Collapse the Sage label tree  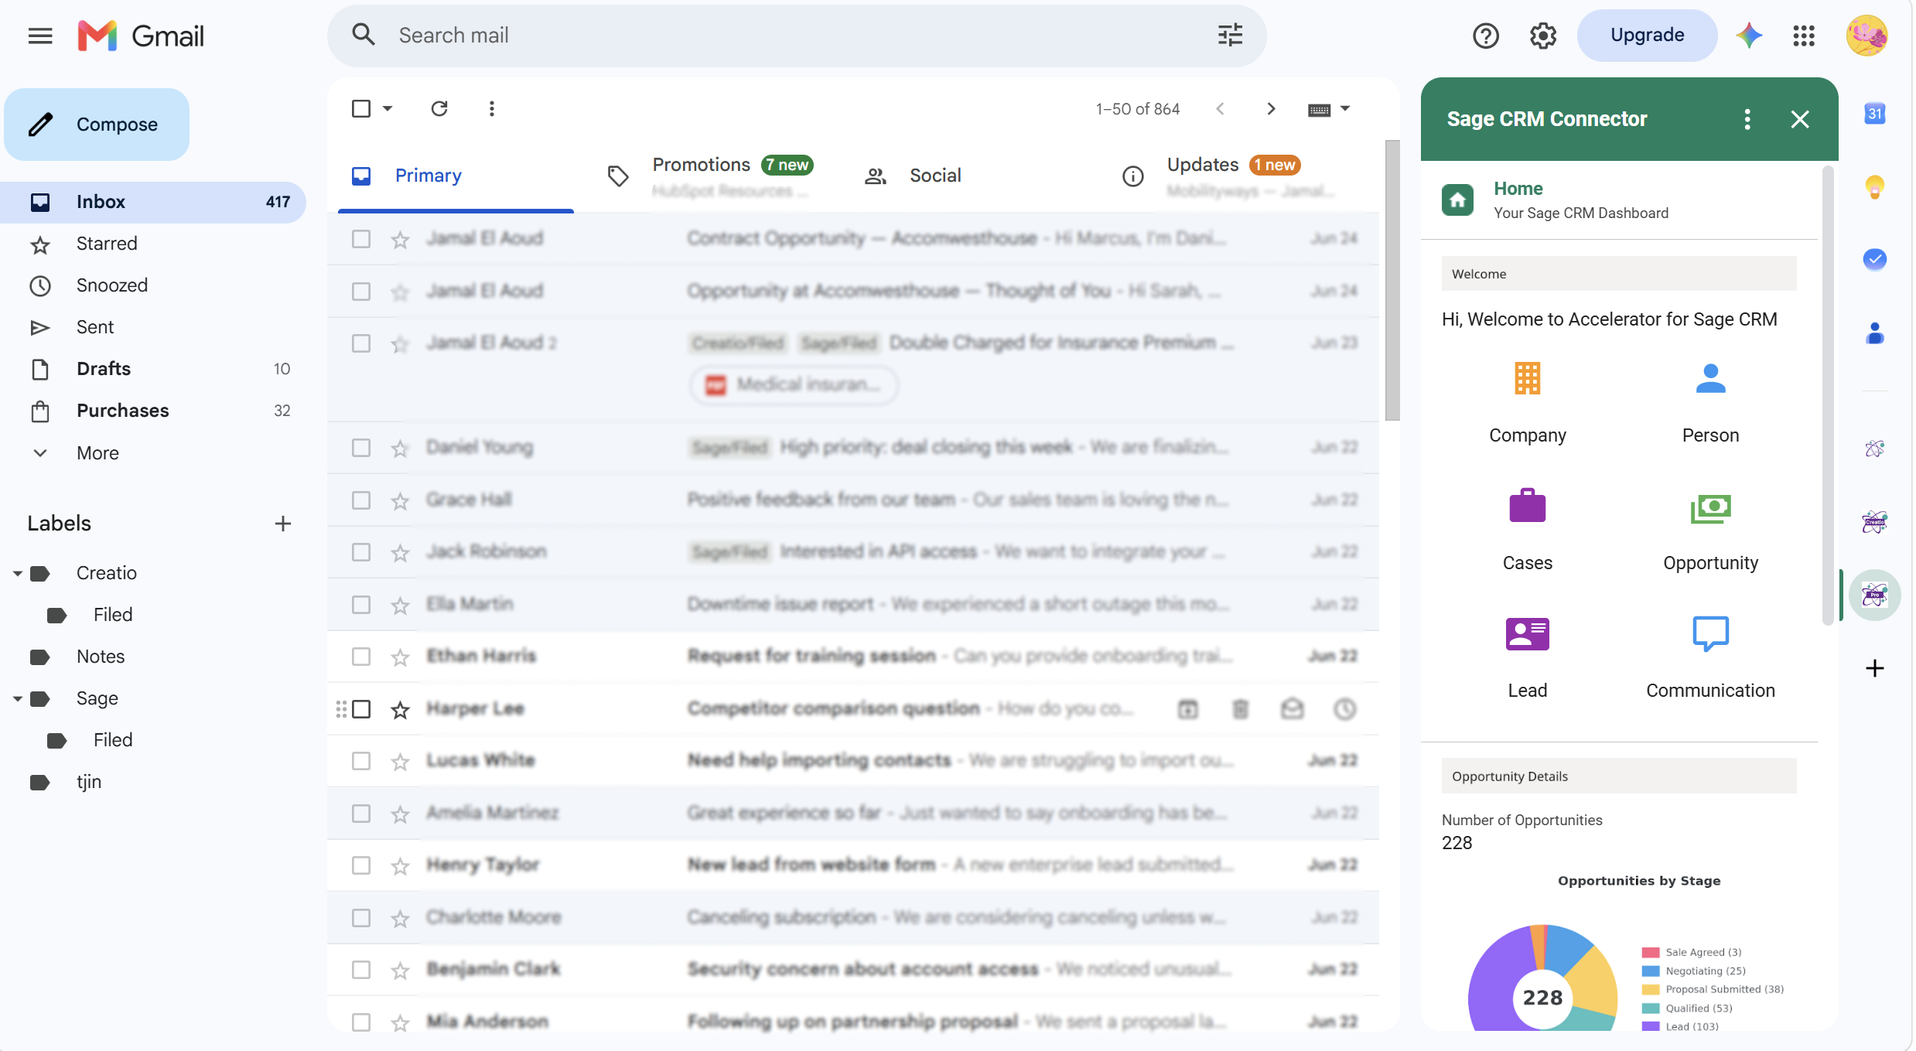(x=17, y=699)
